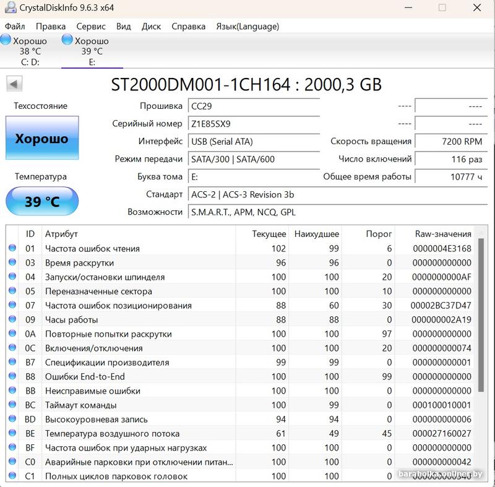This screenshot has width=495, height=487.
Task: Click the CrystalDiskInfo app icon in title bar
Action: (9, 8)
